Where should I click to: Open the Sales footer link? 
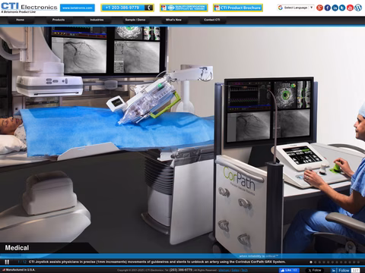[x=235, y=270]
